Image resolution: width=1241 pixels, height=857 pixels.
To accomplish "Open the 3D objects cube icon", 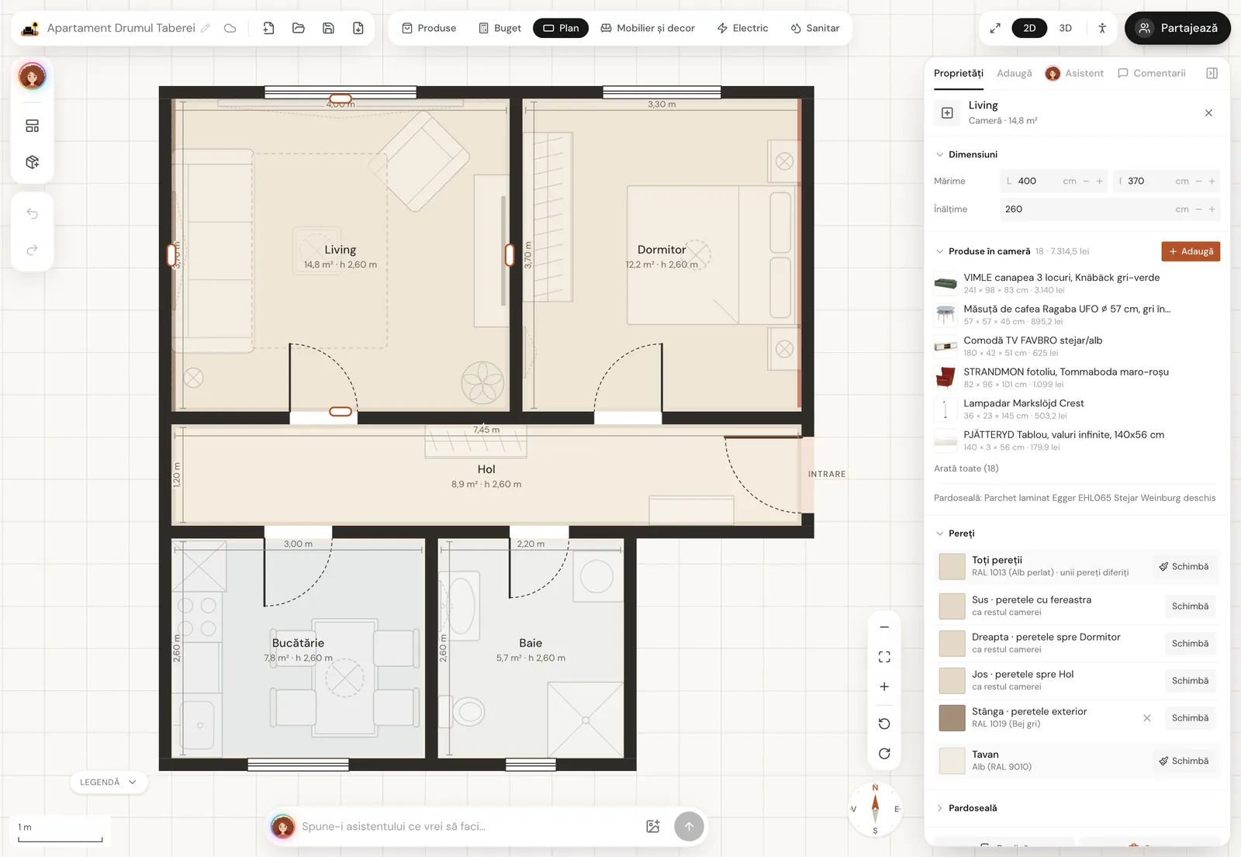I will 32,162.
